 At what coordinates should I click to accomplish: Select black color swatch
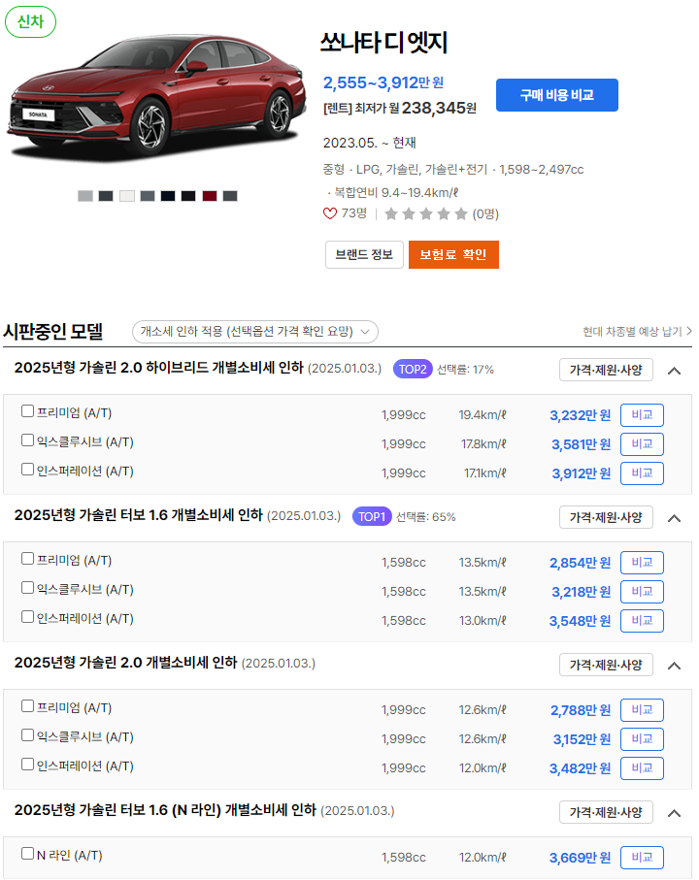[x=188, y=196]
